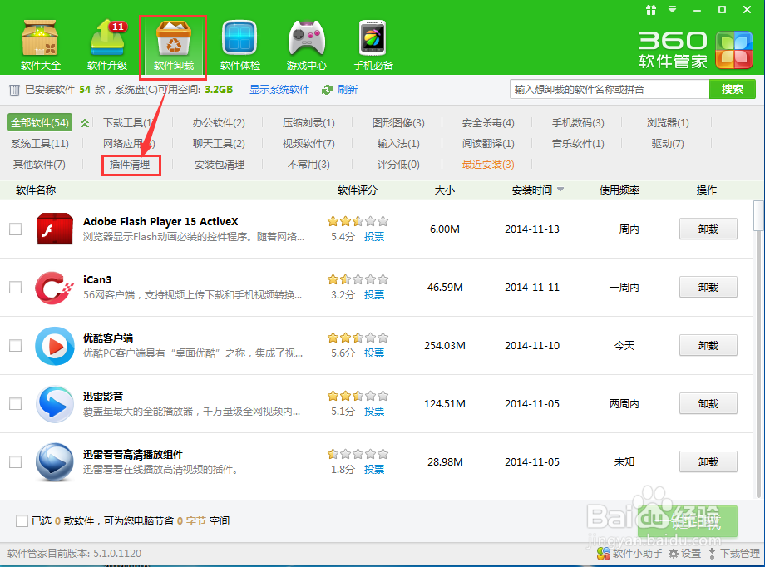The height and width of the screenshot is (567, 765).
Task: Uninstall Adobe Flash Player 15 ActiveX
Action: click(708, 229)
